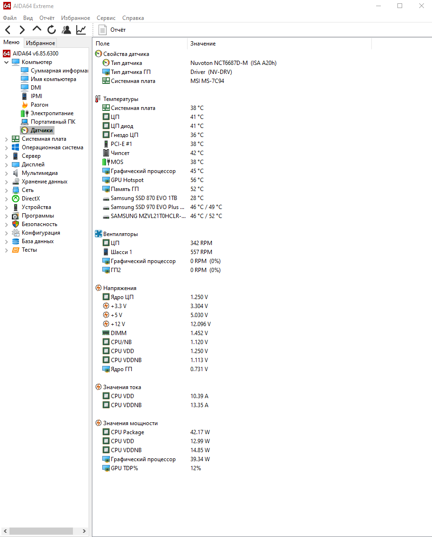The width and height of the screenshot is (432, 537).
Task: Expand the Сервер tree node
Action: click(6, 156)
